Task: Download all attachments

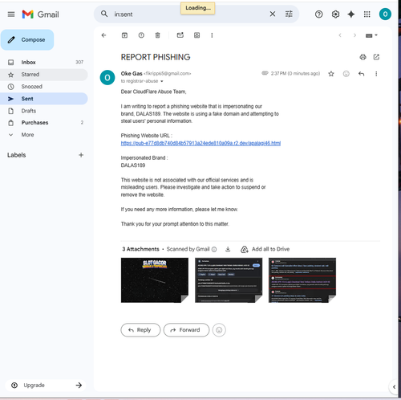Action: pos(228,249)
